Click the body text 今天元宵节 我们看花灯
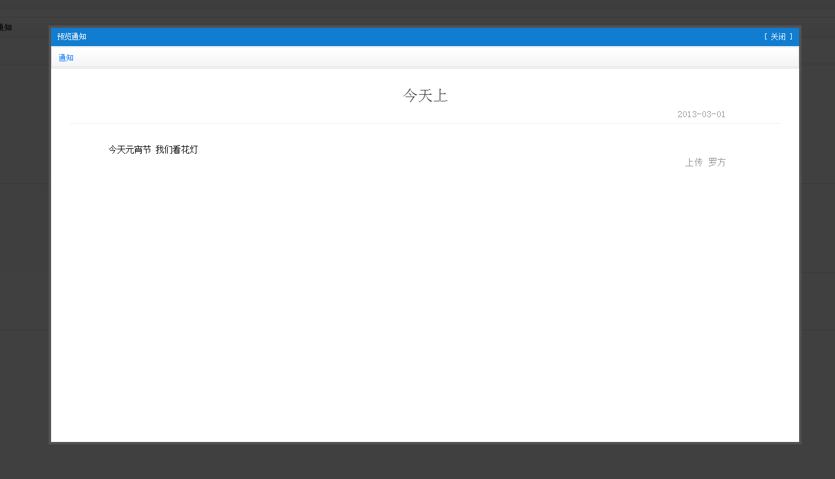This screenshot has width=835, height=479. tap(153, 149)
